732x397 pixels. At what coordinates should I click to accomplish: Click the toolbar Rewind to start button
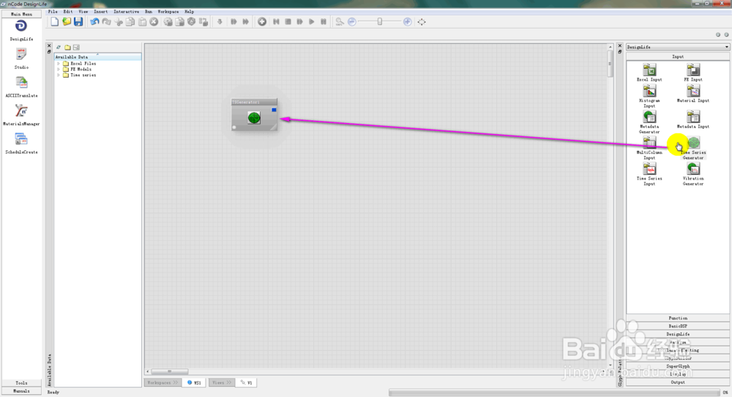point(277,22)
